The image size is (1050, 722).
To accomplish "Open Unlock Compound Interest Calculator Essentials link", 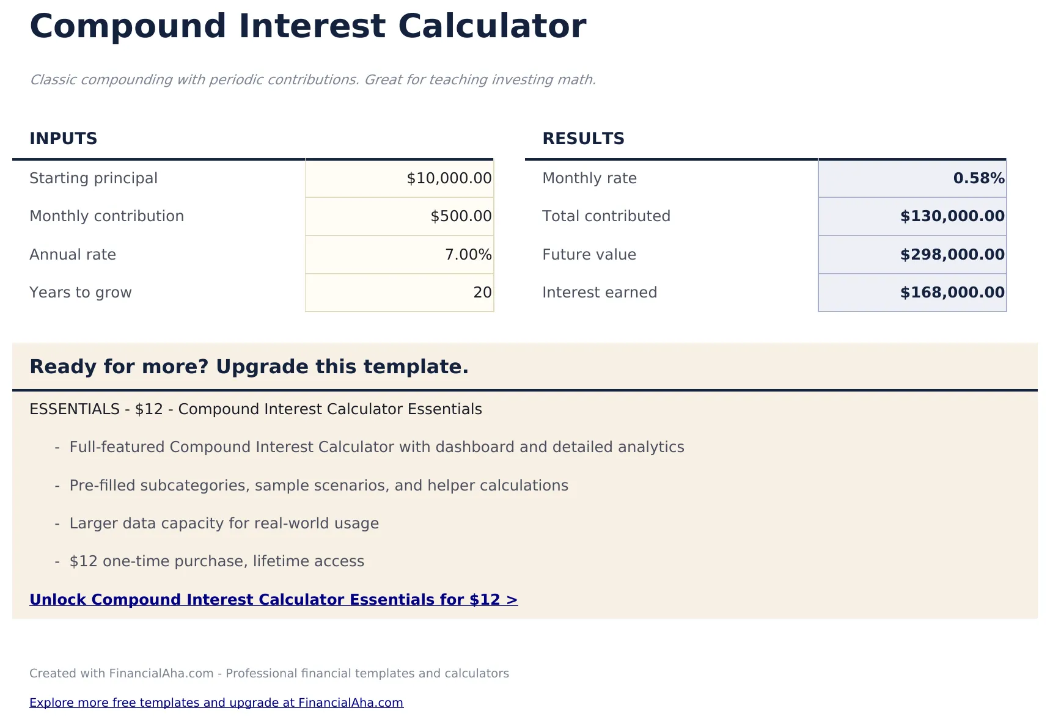I will tap(273, 599).
